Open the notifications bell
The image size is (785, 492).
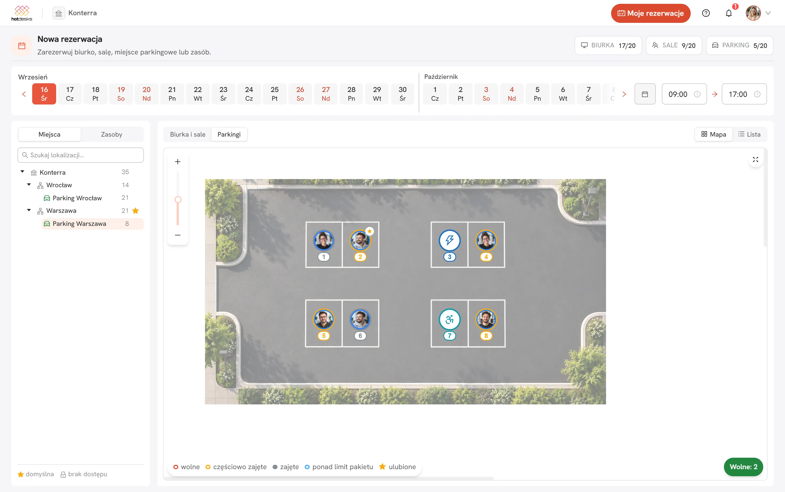click(729, 13)
